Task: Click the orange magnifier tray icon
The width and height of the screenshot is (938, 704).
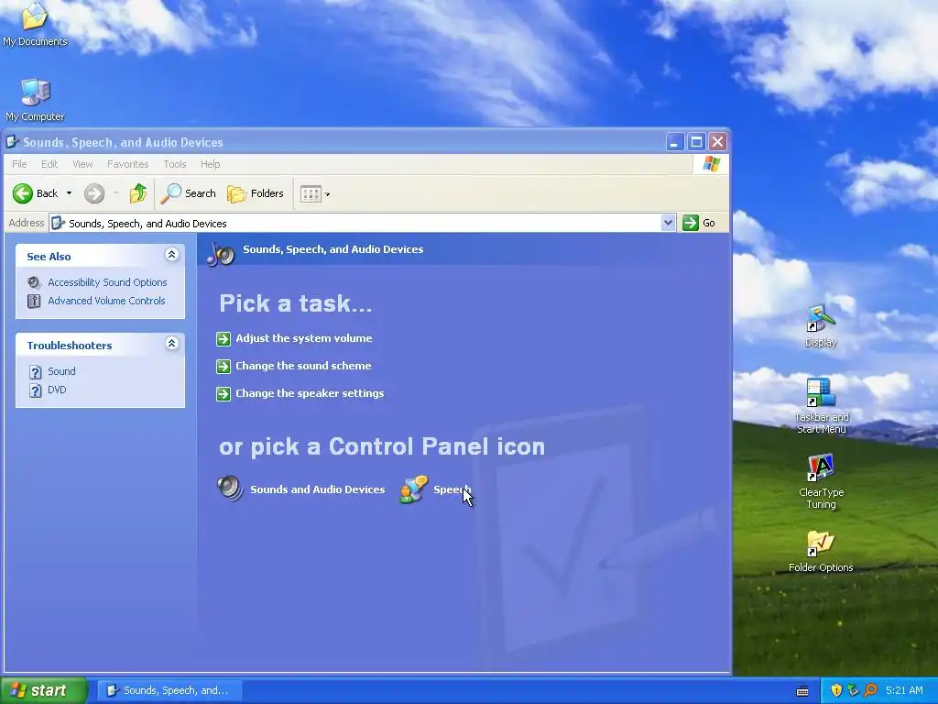Action: tap(870, 690)
